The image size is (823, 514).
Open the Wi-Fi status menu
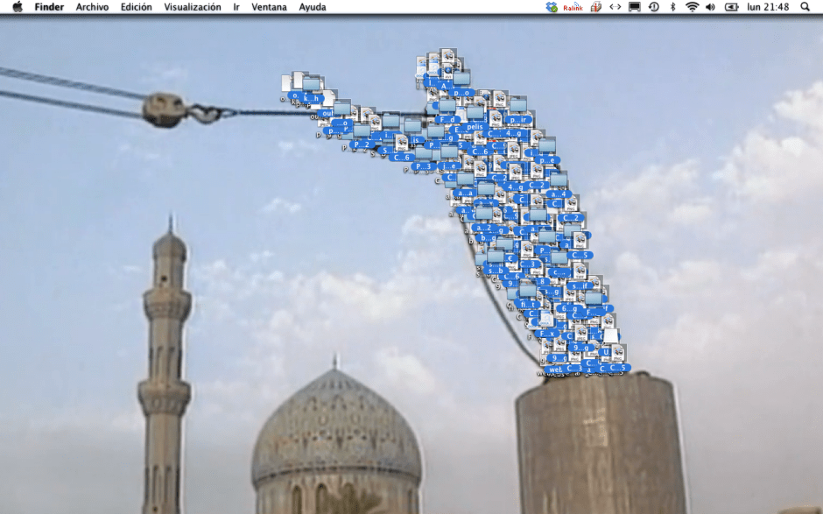[x=692, y=7]
